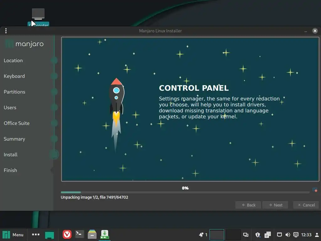
Task: Click the Manjaro logo in sidebar
Action: click(x=24, y=44)
